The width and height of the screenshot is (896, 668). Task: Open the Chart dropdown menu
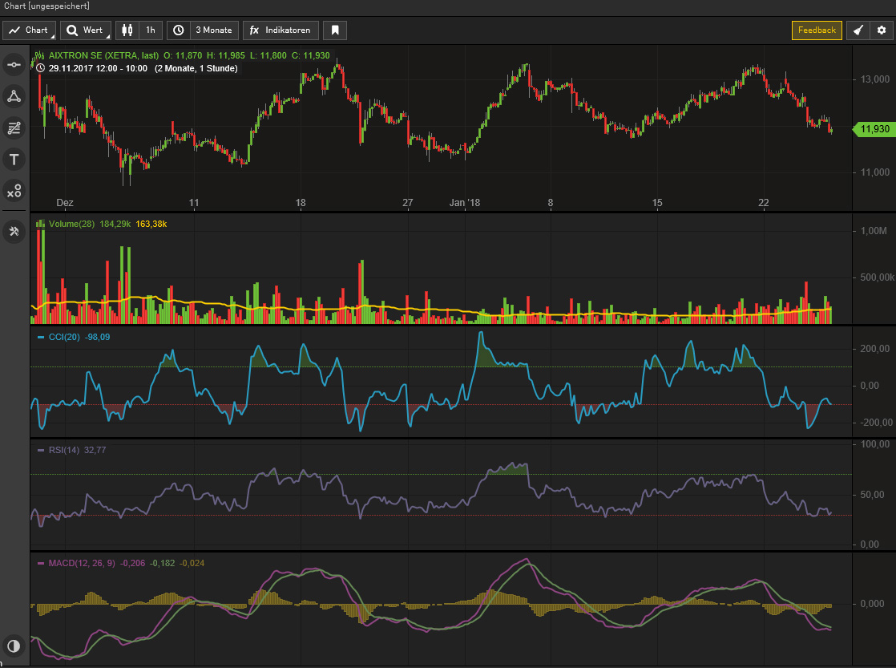(x=30, y=30)
